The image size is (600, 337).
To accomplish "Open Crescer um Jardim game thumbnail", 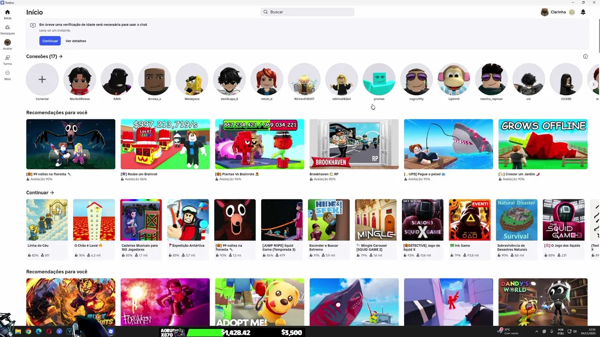I will 543,144.
